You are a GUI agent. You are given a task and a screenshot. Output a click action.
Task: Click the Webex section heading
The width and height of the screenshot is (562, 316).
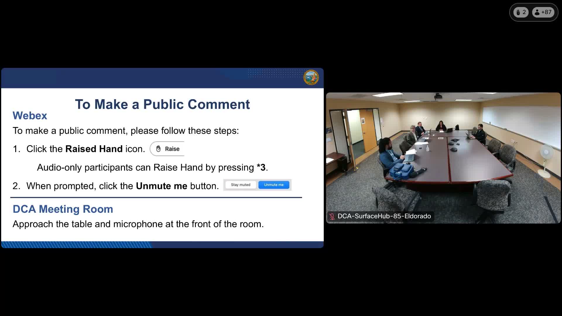point(30,116)
